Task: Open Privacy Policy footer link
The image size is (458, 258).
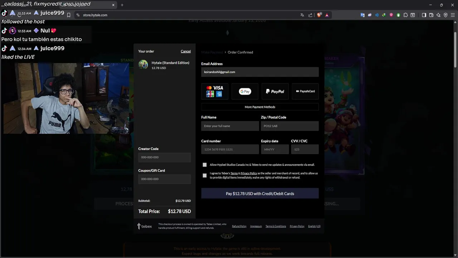Action: 297,226
